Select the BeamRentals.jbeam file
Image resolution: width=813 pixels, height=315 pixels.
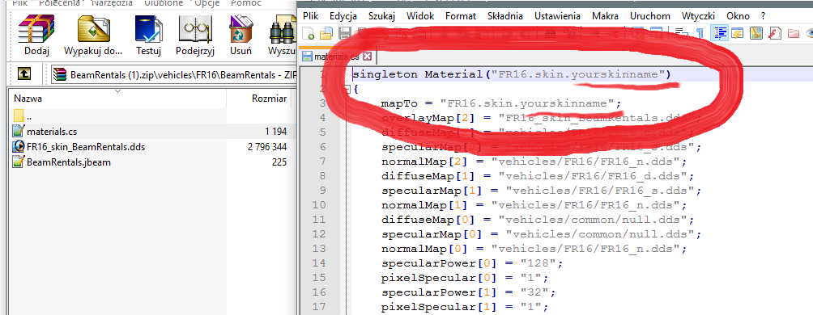[x=62, y=162]
